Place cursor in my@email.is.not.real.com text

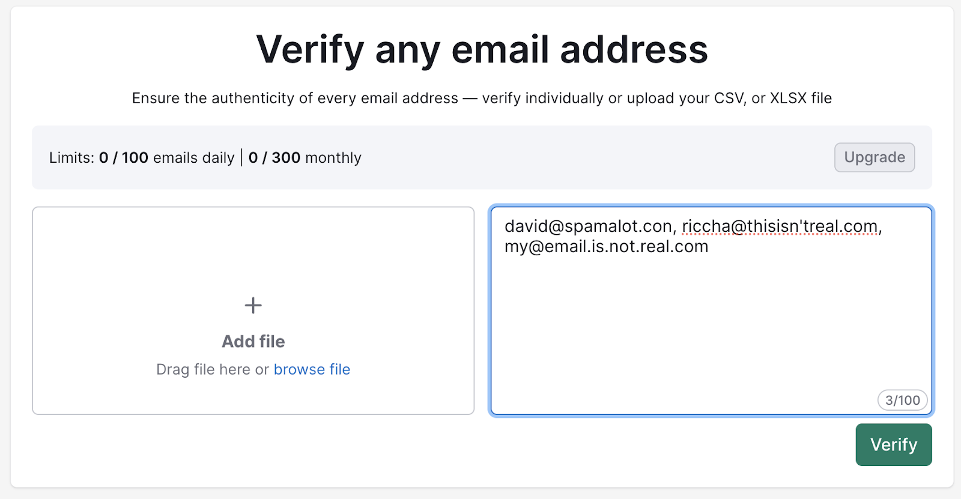(x=606, y=247)
